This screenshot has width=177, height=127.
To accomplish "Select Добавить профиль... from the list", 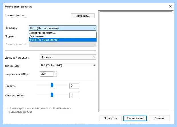I will (63, 33).
